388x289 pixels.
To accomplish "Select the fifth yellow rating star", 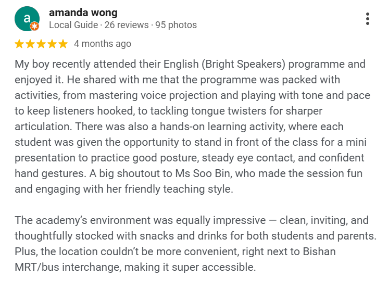I will point(63,44).
